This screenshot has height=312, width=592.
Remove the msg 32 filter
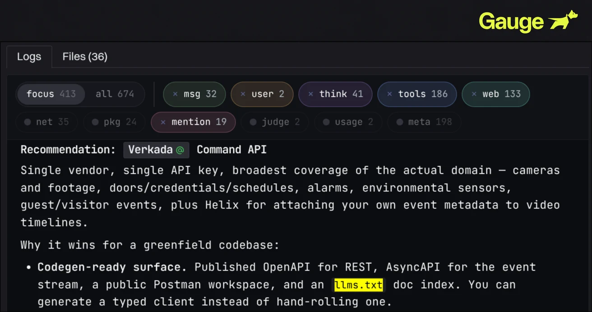coord(194,94)
